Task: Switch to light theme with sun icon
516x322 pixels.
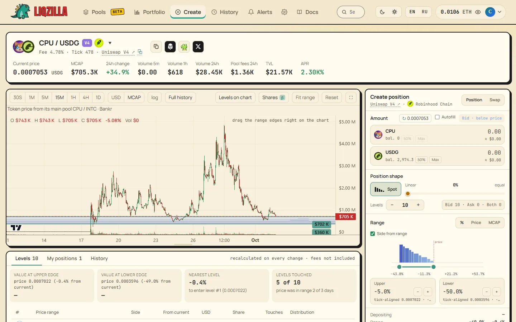Action: click(x=395, y=12)
